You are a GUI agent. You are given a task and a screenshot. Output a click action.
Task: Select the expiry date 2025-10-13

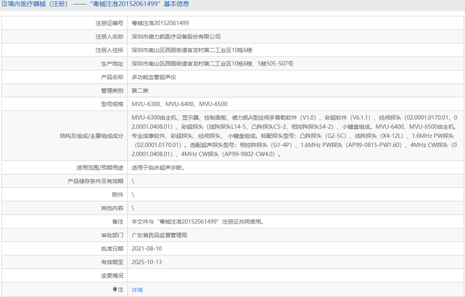pyautogui.click(x=147, y=262)
